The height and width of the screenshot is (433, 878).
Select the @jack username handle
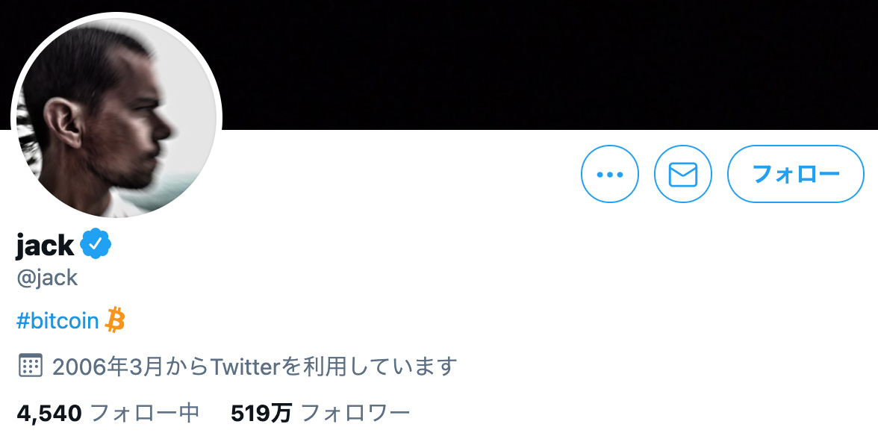[47, 277]
